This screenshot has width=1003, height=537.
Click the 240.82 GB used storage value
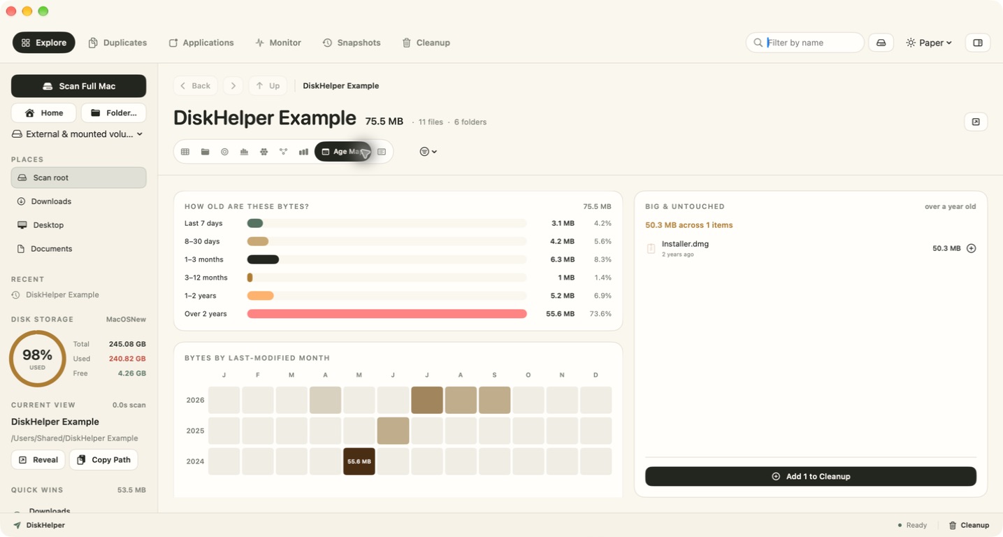[127, 359]
